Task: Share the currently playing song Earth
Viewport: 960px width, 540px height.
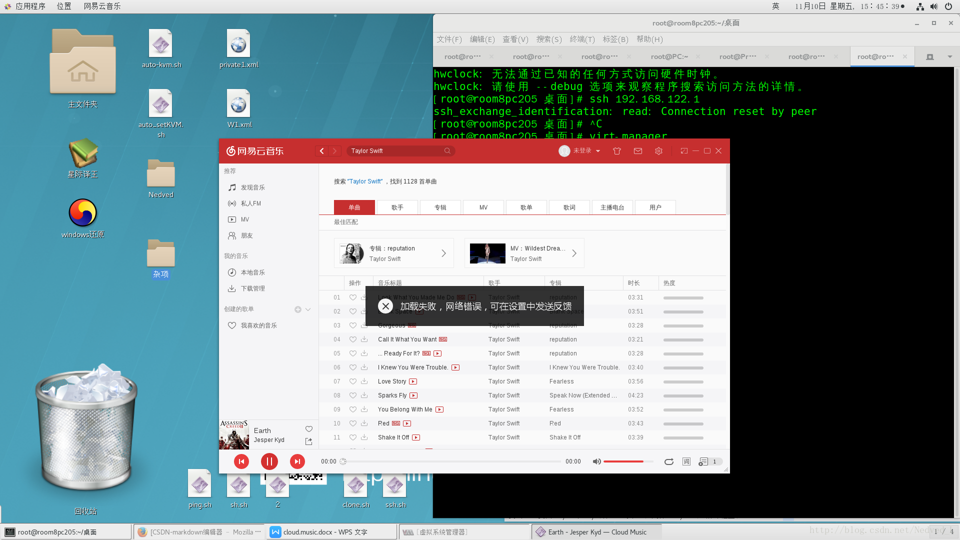Action: pos(308,441)
